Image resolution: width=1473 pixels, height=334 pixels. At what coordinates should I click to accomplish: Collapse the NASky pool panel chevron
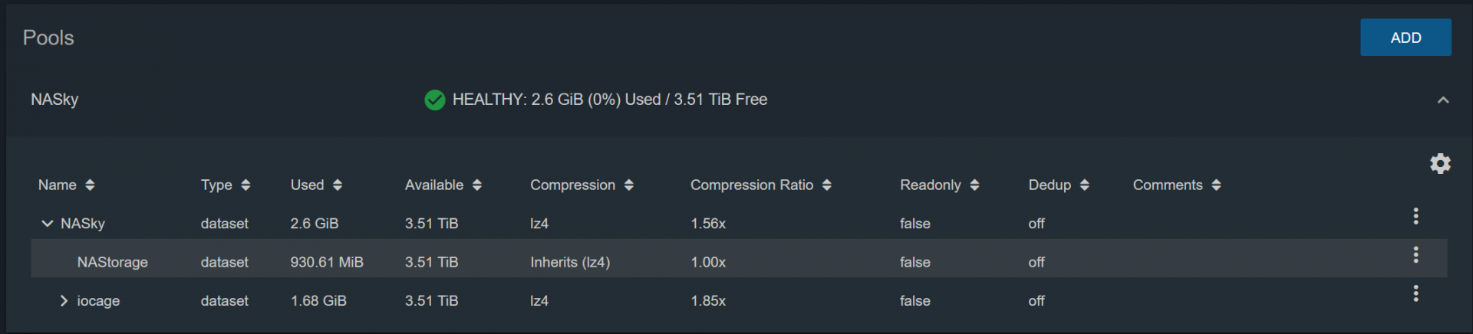coord(1443,100)
